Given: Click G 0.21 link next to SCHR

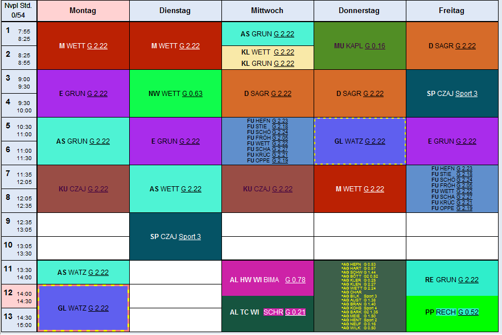Looking at the screenshot, I should point(295,312).
